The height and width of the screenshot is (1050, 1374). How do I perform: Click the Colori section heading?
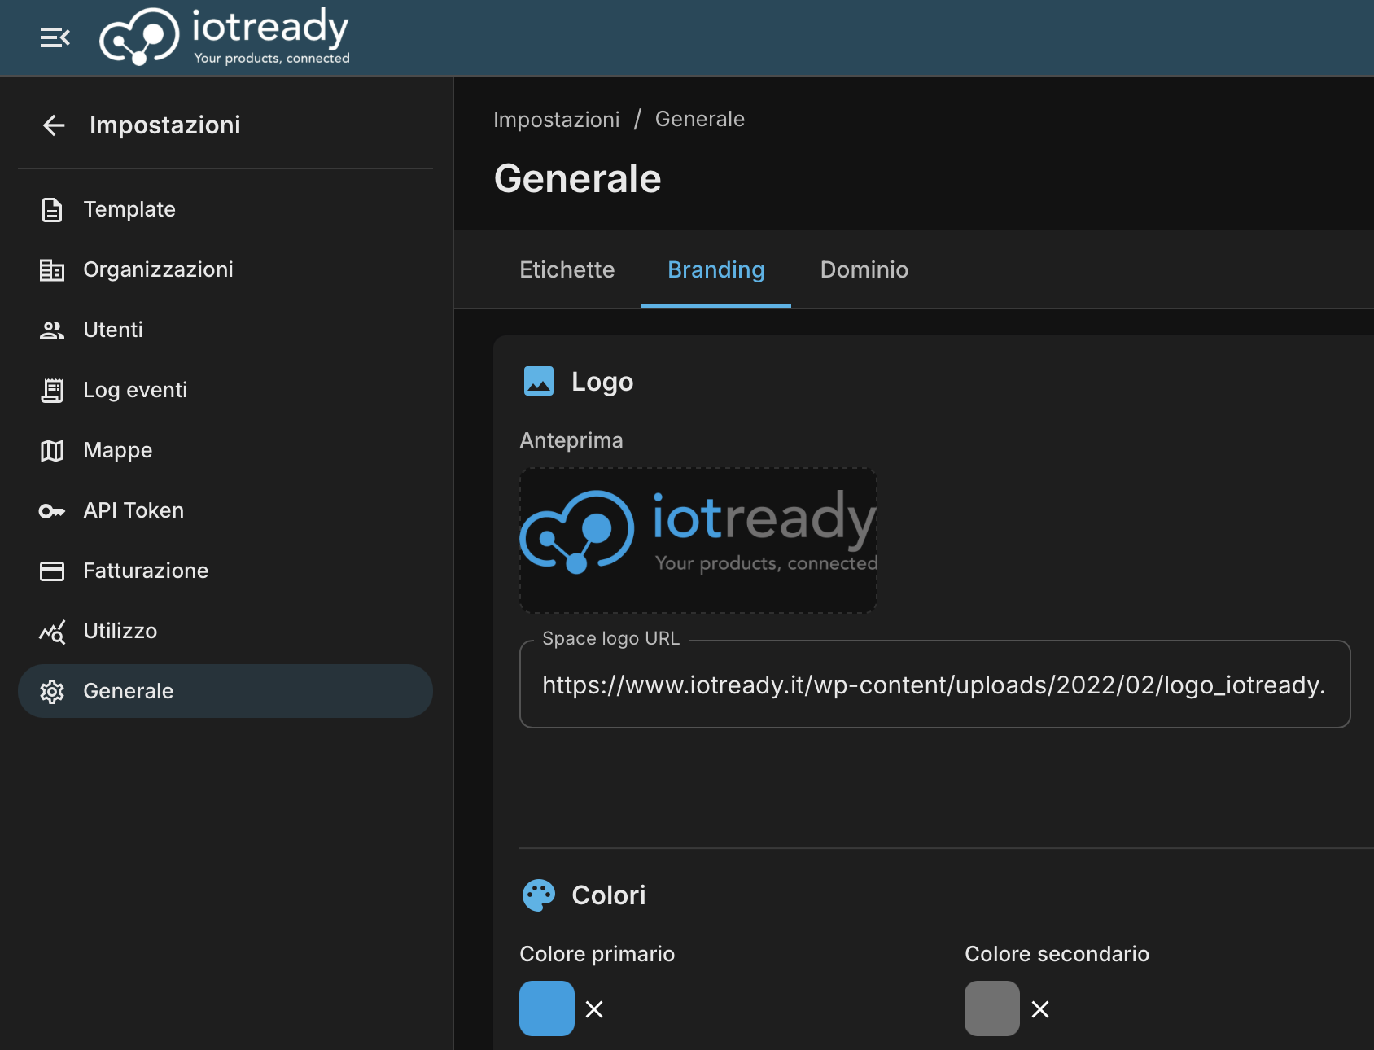coord(609,895)
